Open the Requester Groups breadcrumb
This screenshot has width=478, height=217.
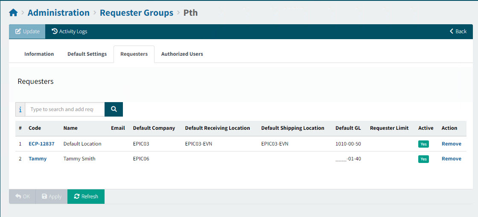click(137, 13)
